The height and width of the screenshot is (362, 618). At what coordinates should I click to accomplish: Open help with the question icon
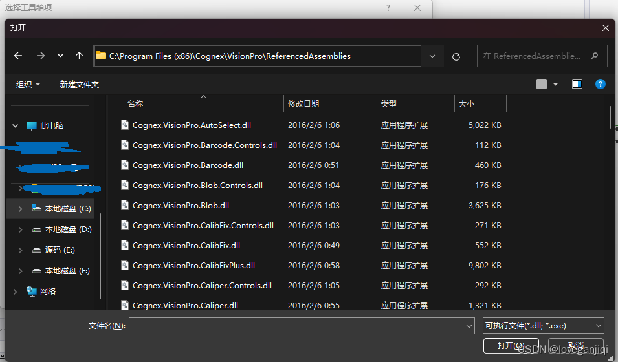pos(601,84)
